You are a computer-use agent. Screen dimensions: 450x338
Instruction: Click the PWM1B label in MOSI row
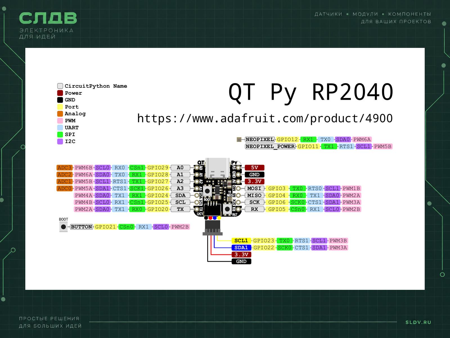pos(351,188)
